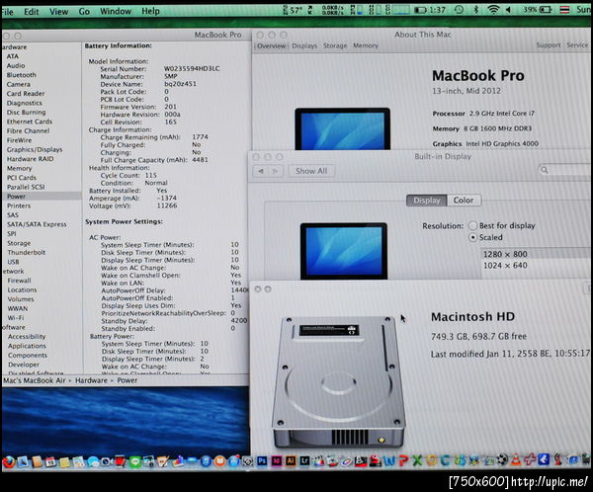Launch Illustrator from the Dock
Image resolution: width=593 pixels, height=492 pixels.
click(x=291, y=461)
